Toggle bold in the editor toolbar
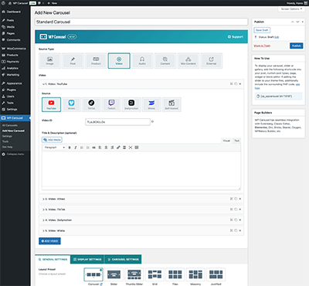309x286 pixels. pos(70,148)
